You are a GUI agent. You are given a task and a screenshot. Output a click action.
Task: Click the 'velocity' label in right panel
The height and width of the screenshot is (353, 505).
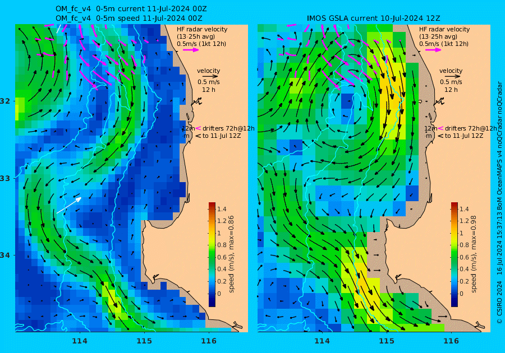pos(451,71)
